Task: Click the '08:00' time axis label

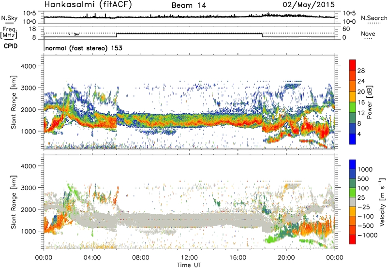Action: coord(140,258)
